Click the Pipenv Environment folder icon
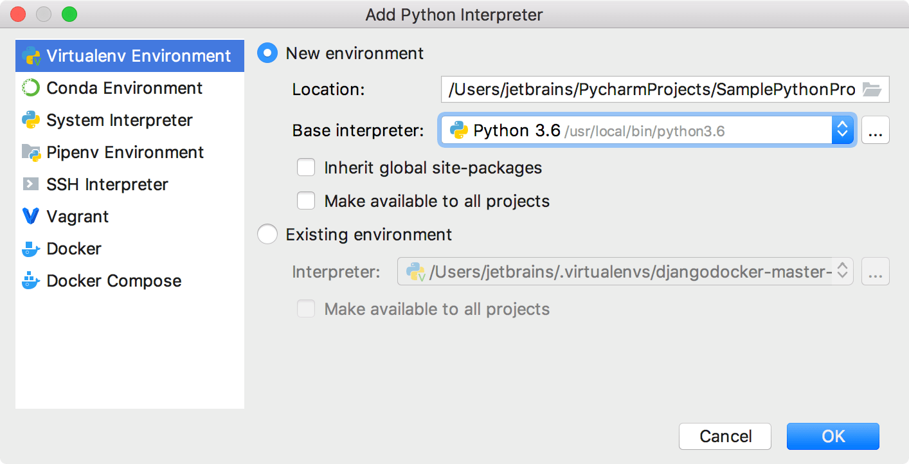This screenshot has height=464, width=909. [x=31, y=152]
